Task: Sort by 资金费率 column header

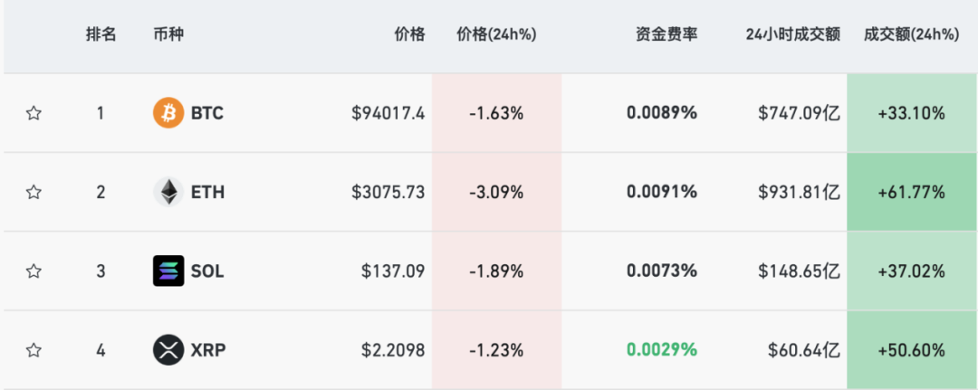Action: click(666, 34)
